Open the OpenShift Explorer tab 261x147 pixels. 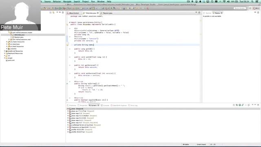click(119, 105)
